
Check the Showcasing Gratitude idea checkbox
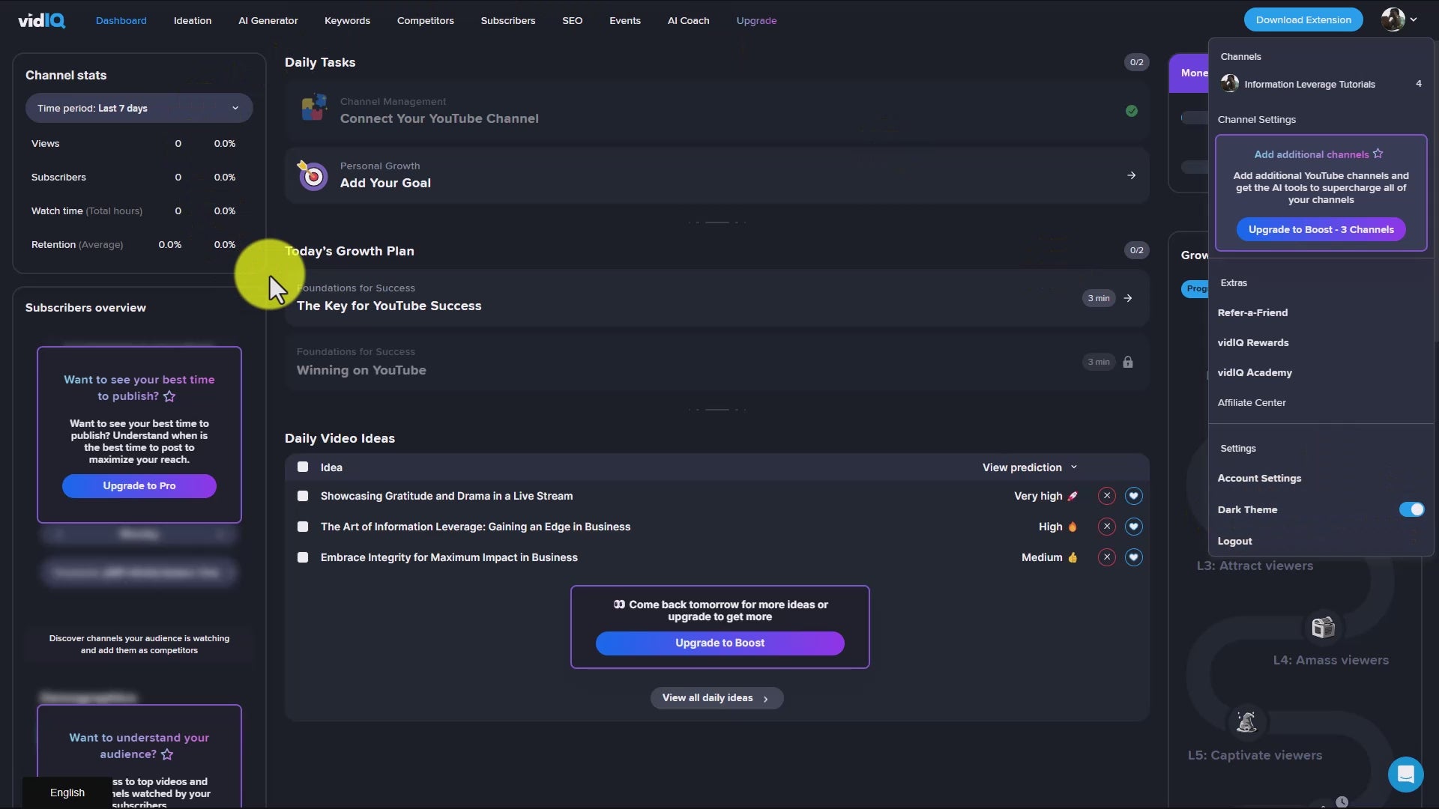pyautogui.click(x=303, y=496)
